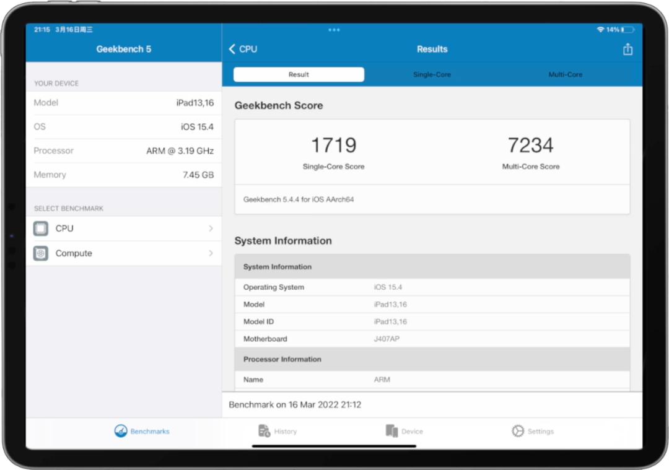Switch to the Result segment
Viewport: 669px width, 470px height.
(x=299, y=74)
